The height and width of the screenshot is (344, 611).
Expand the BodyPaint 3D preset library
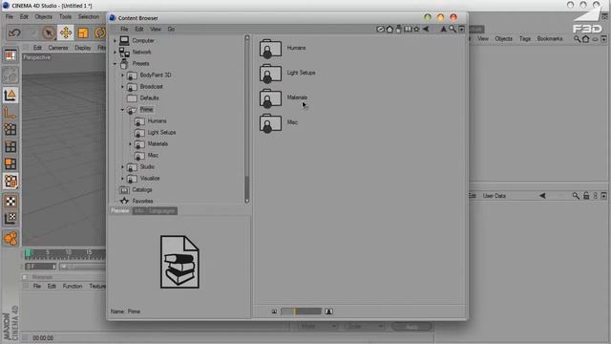click(122, 75)
